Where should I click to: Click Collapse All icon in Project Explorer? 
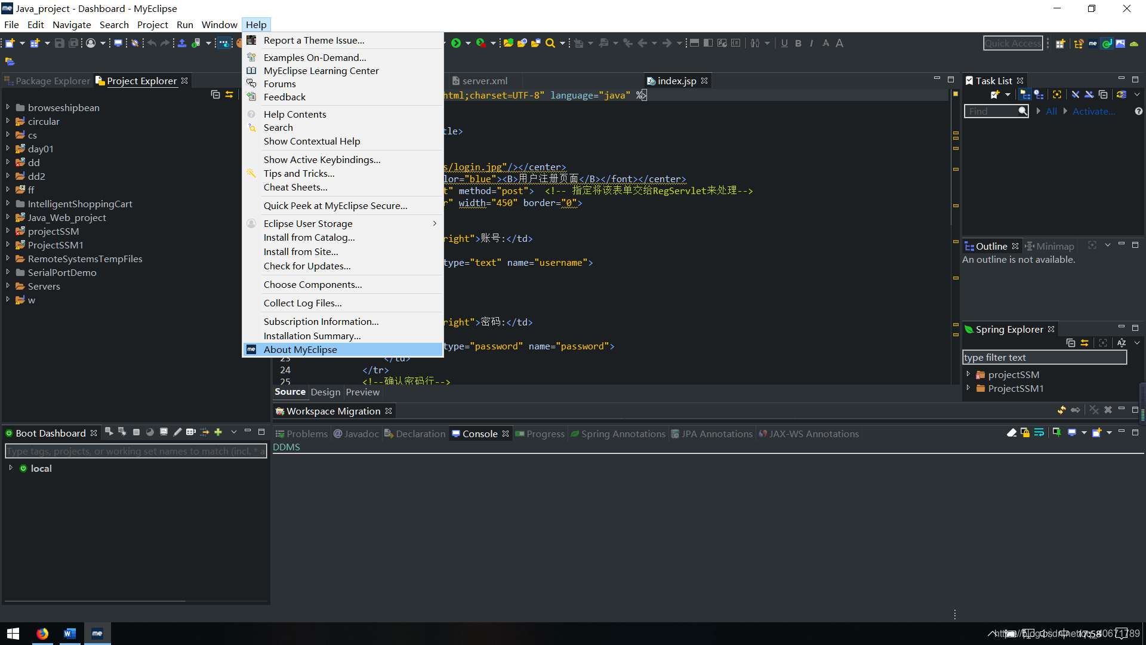(x=215, y=95)
